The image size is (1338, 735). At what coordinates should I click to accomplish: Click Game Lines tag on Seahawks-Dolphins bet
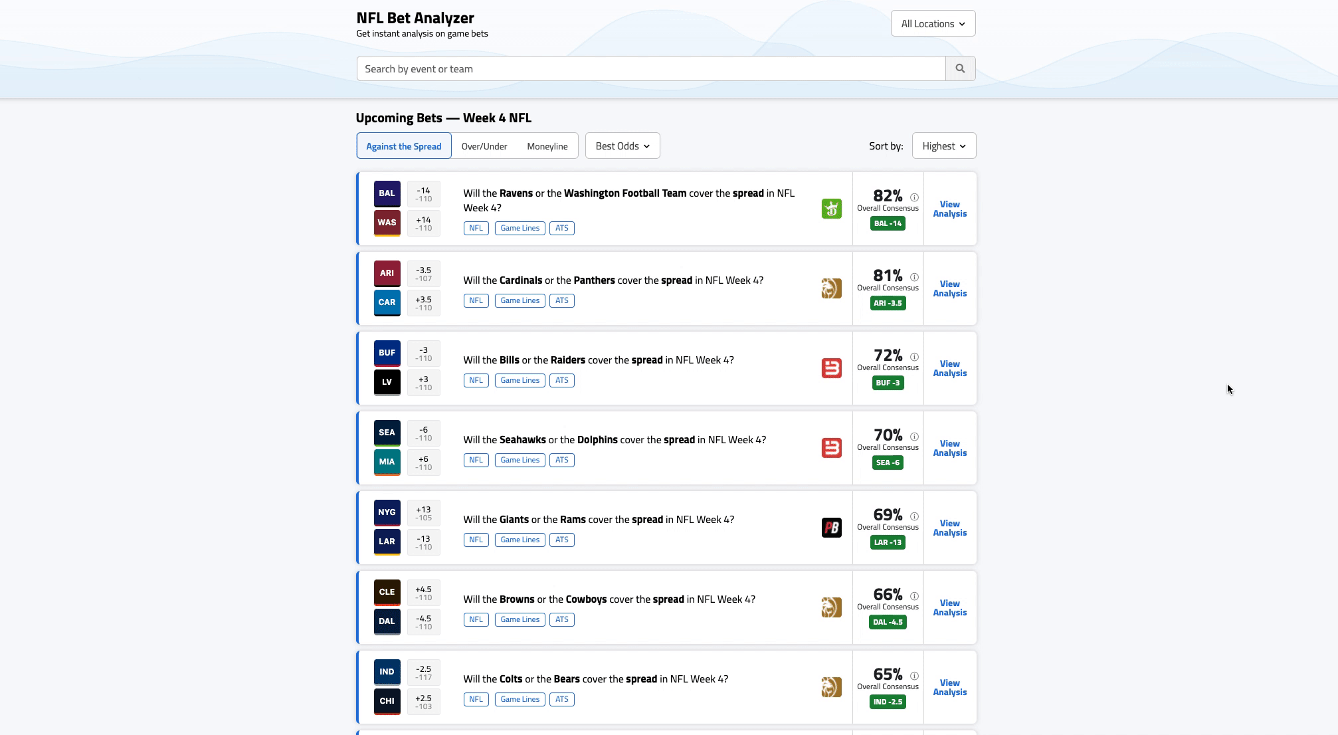(x=520, y=460)
